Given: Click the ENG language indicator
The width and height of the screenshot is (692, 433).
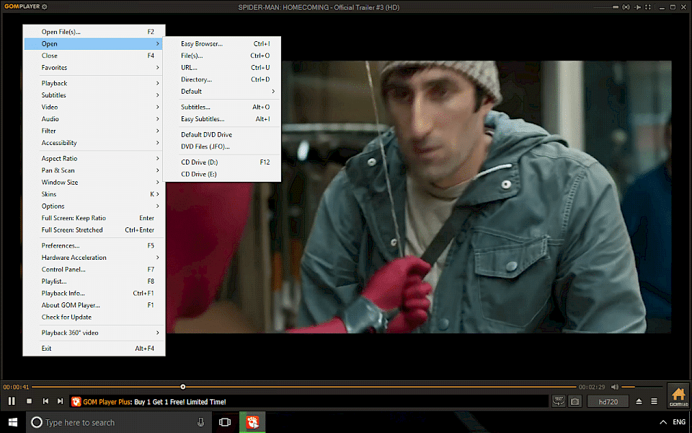Looking at the screenshot, I should coord(679,422).
